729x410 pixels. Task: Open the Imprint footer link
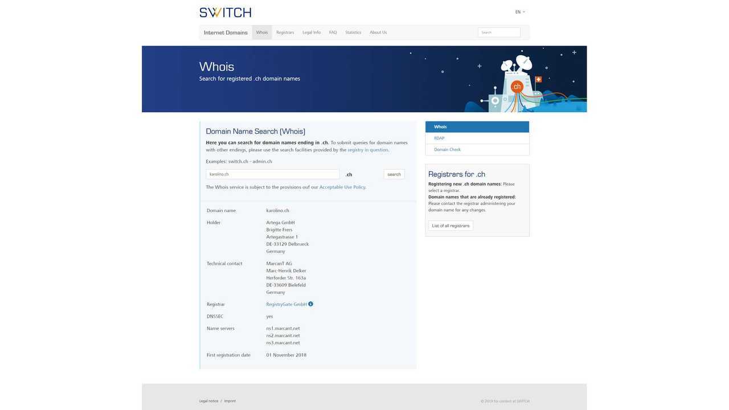[x=230, y=401]
